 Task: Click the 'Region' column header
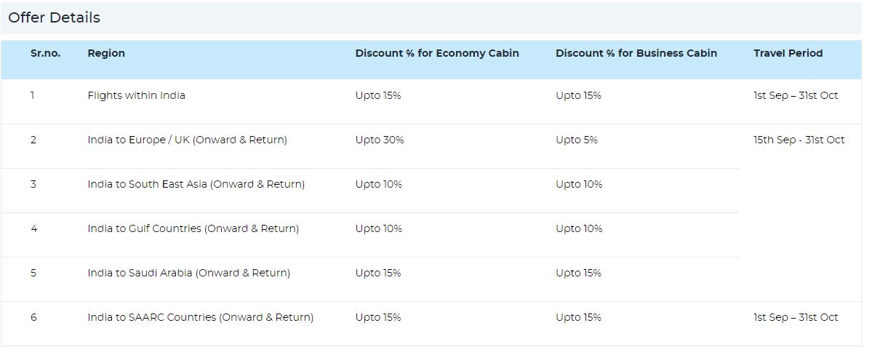tap(106, 53)
